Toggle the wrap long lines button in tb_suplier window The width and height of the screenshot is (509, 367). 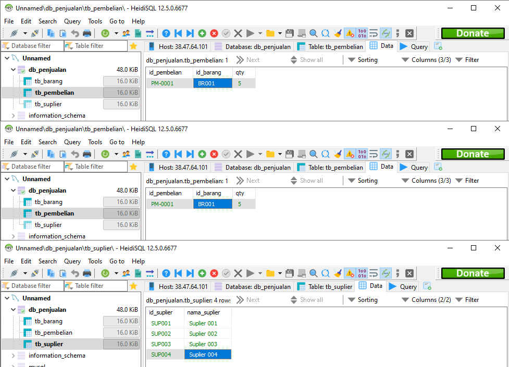point(374,273)
